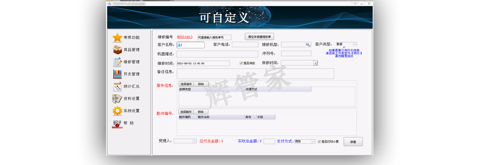
Task: Click the 故障类型 column header
Action: (x=212, y=89)
